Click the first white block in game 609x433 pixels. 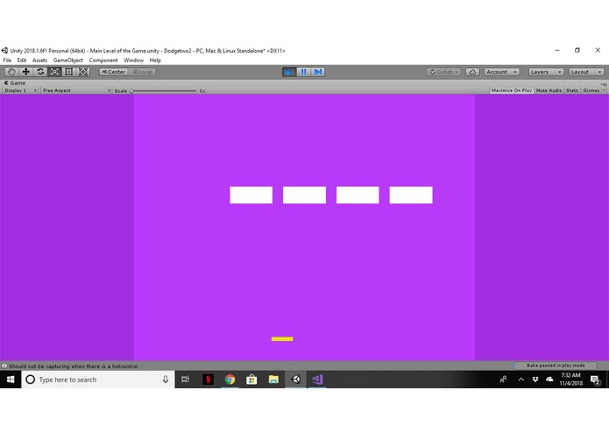pos(251,195)
